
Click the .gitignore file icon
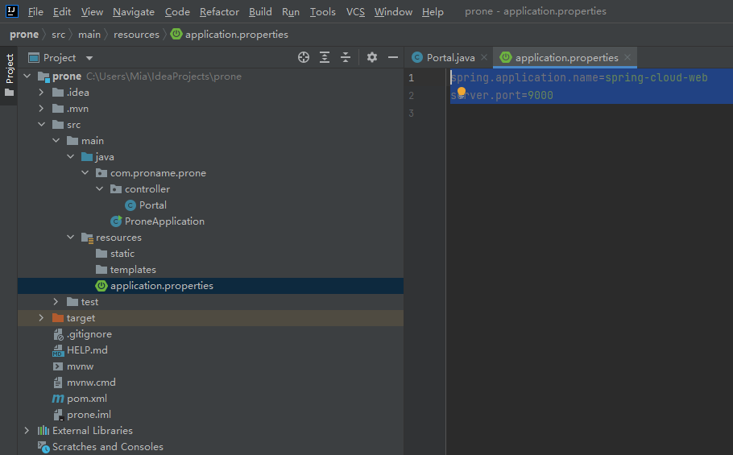pos(58,334)
